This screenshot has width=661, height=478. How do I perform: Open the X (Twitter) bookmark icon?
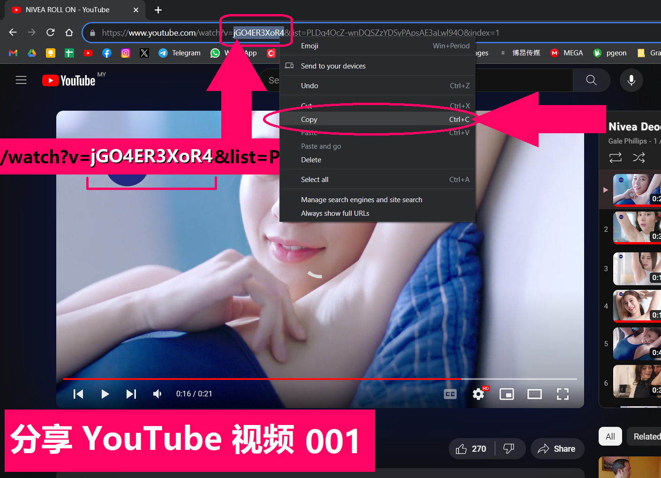point(144,53)
